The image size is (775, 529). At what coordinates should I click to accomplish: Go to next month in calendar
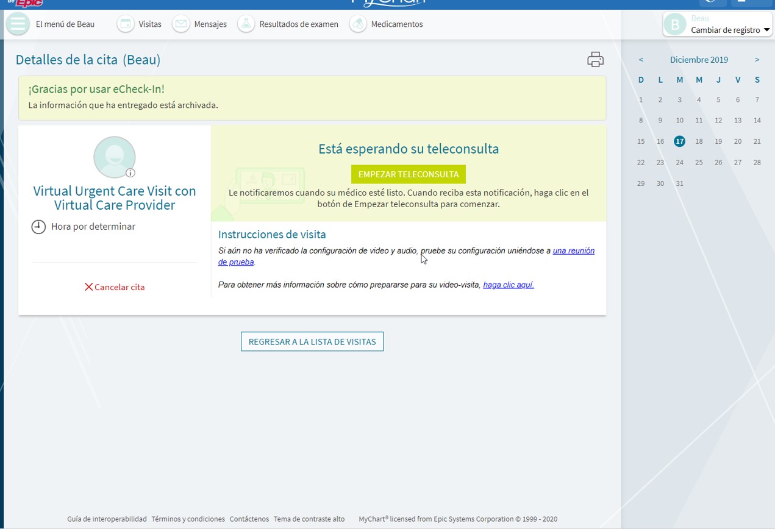coord(757,60)
